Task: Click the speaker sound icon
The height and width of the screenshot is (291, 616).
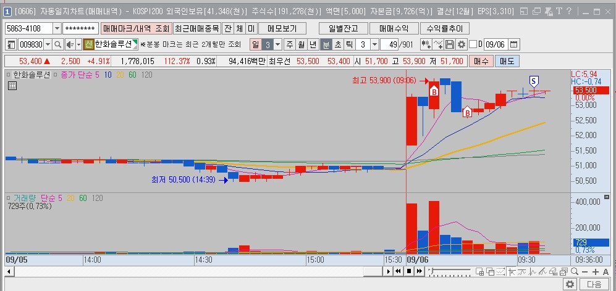Action: point(70,44)
